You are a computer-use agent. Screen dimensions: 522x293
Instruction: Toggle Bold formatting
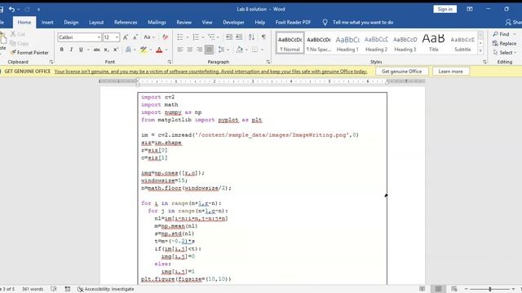tap(62, 50)
